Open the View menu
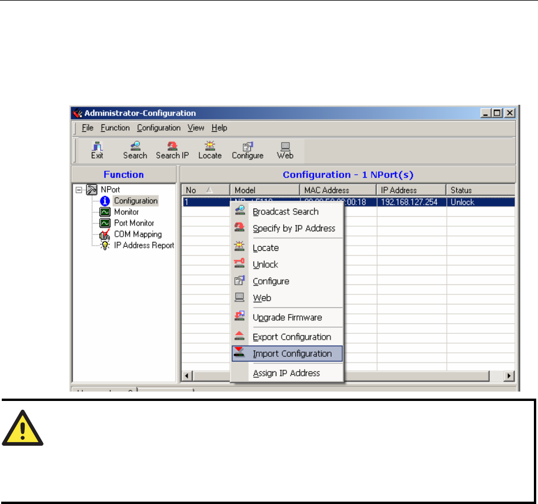The height and width of the screenshot is (504, 538). coord(196,128)
